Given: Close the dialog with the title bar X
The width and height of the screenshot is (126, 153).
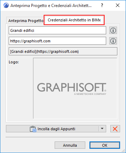Looking at the screenshot, I should pyautogui.click(x=118, y=5).
